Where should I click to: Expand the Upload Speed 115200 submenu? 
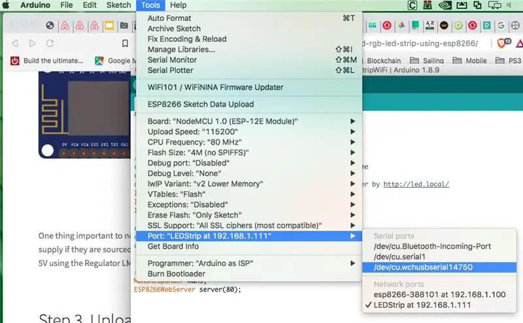249,132
